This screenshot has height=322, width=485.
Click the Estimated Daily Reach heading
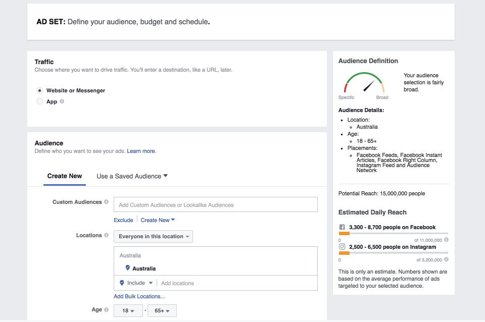tap(372, 212)
